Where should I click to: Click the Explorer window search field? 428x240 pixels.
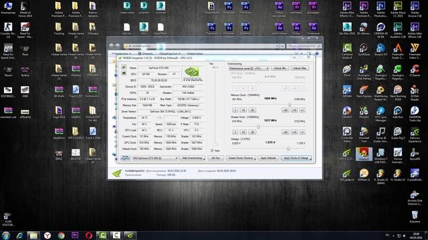click(304, 46)
